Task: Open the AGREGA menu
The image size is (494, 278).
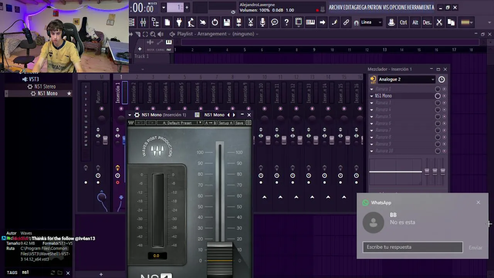Action: (x=361, y=7)
